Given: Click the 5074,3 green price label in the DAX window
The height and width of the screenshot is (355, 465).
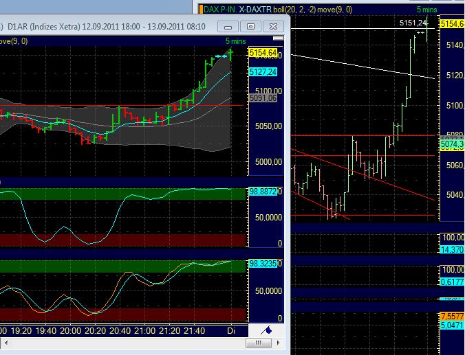Looking at the screenshot, I should 452,144.
